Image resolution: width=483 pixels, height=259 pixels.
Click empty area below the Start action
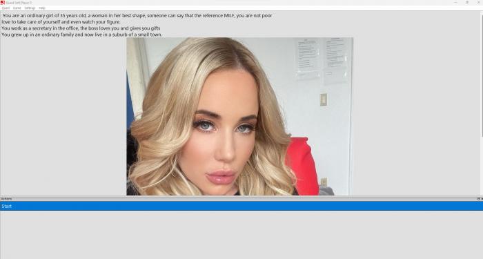coord(241,235)
